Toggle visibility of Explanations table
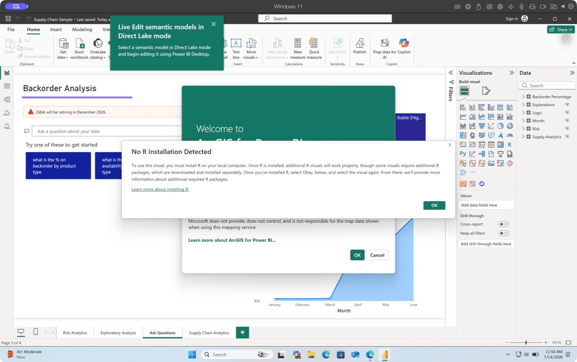The height and width of the screenshot is (362, 577). coord(567,105)
